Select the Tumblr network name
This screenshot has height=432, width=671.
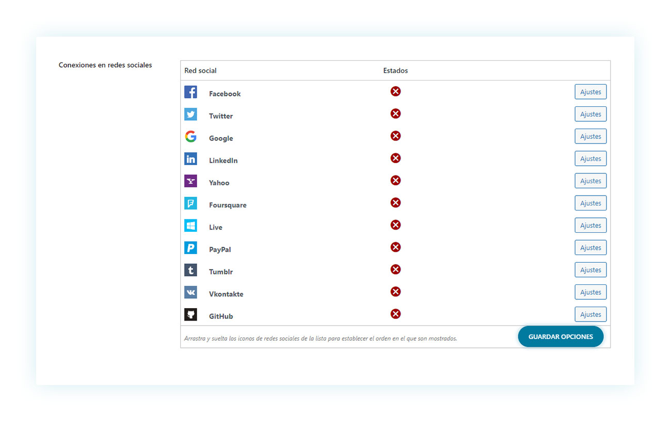coord(221,271)
